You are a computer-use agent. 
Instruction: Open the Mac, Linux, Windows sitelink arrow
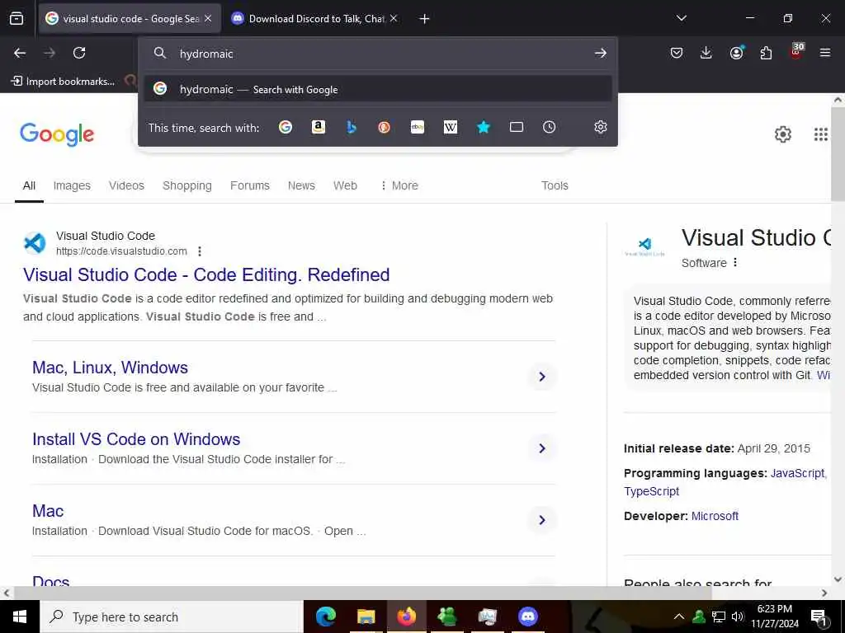[542, 376]
